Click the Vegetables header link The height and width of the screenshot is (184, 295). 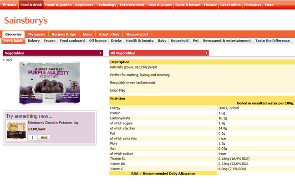(x=15, y=53)
